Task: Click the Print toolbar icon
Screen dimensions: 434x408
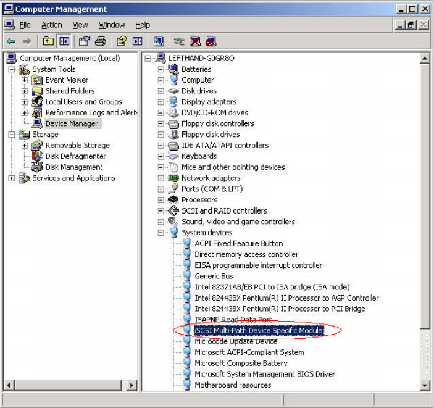Action: point(99,41)
